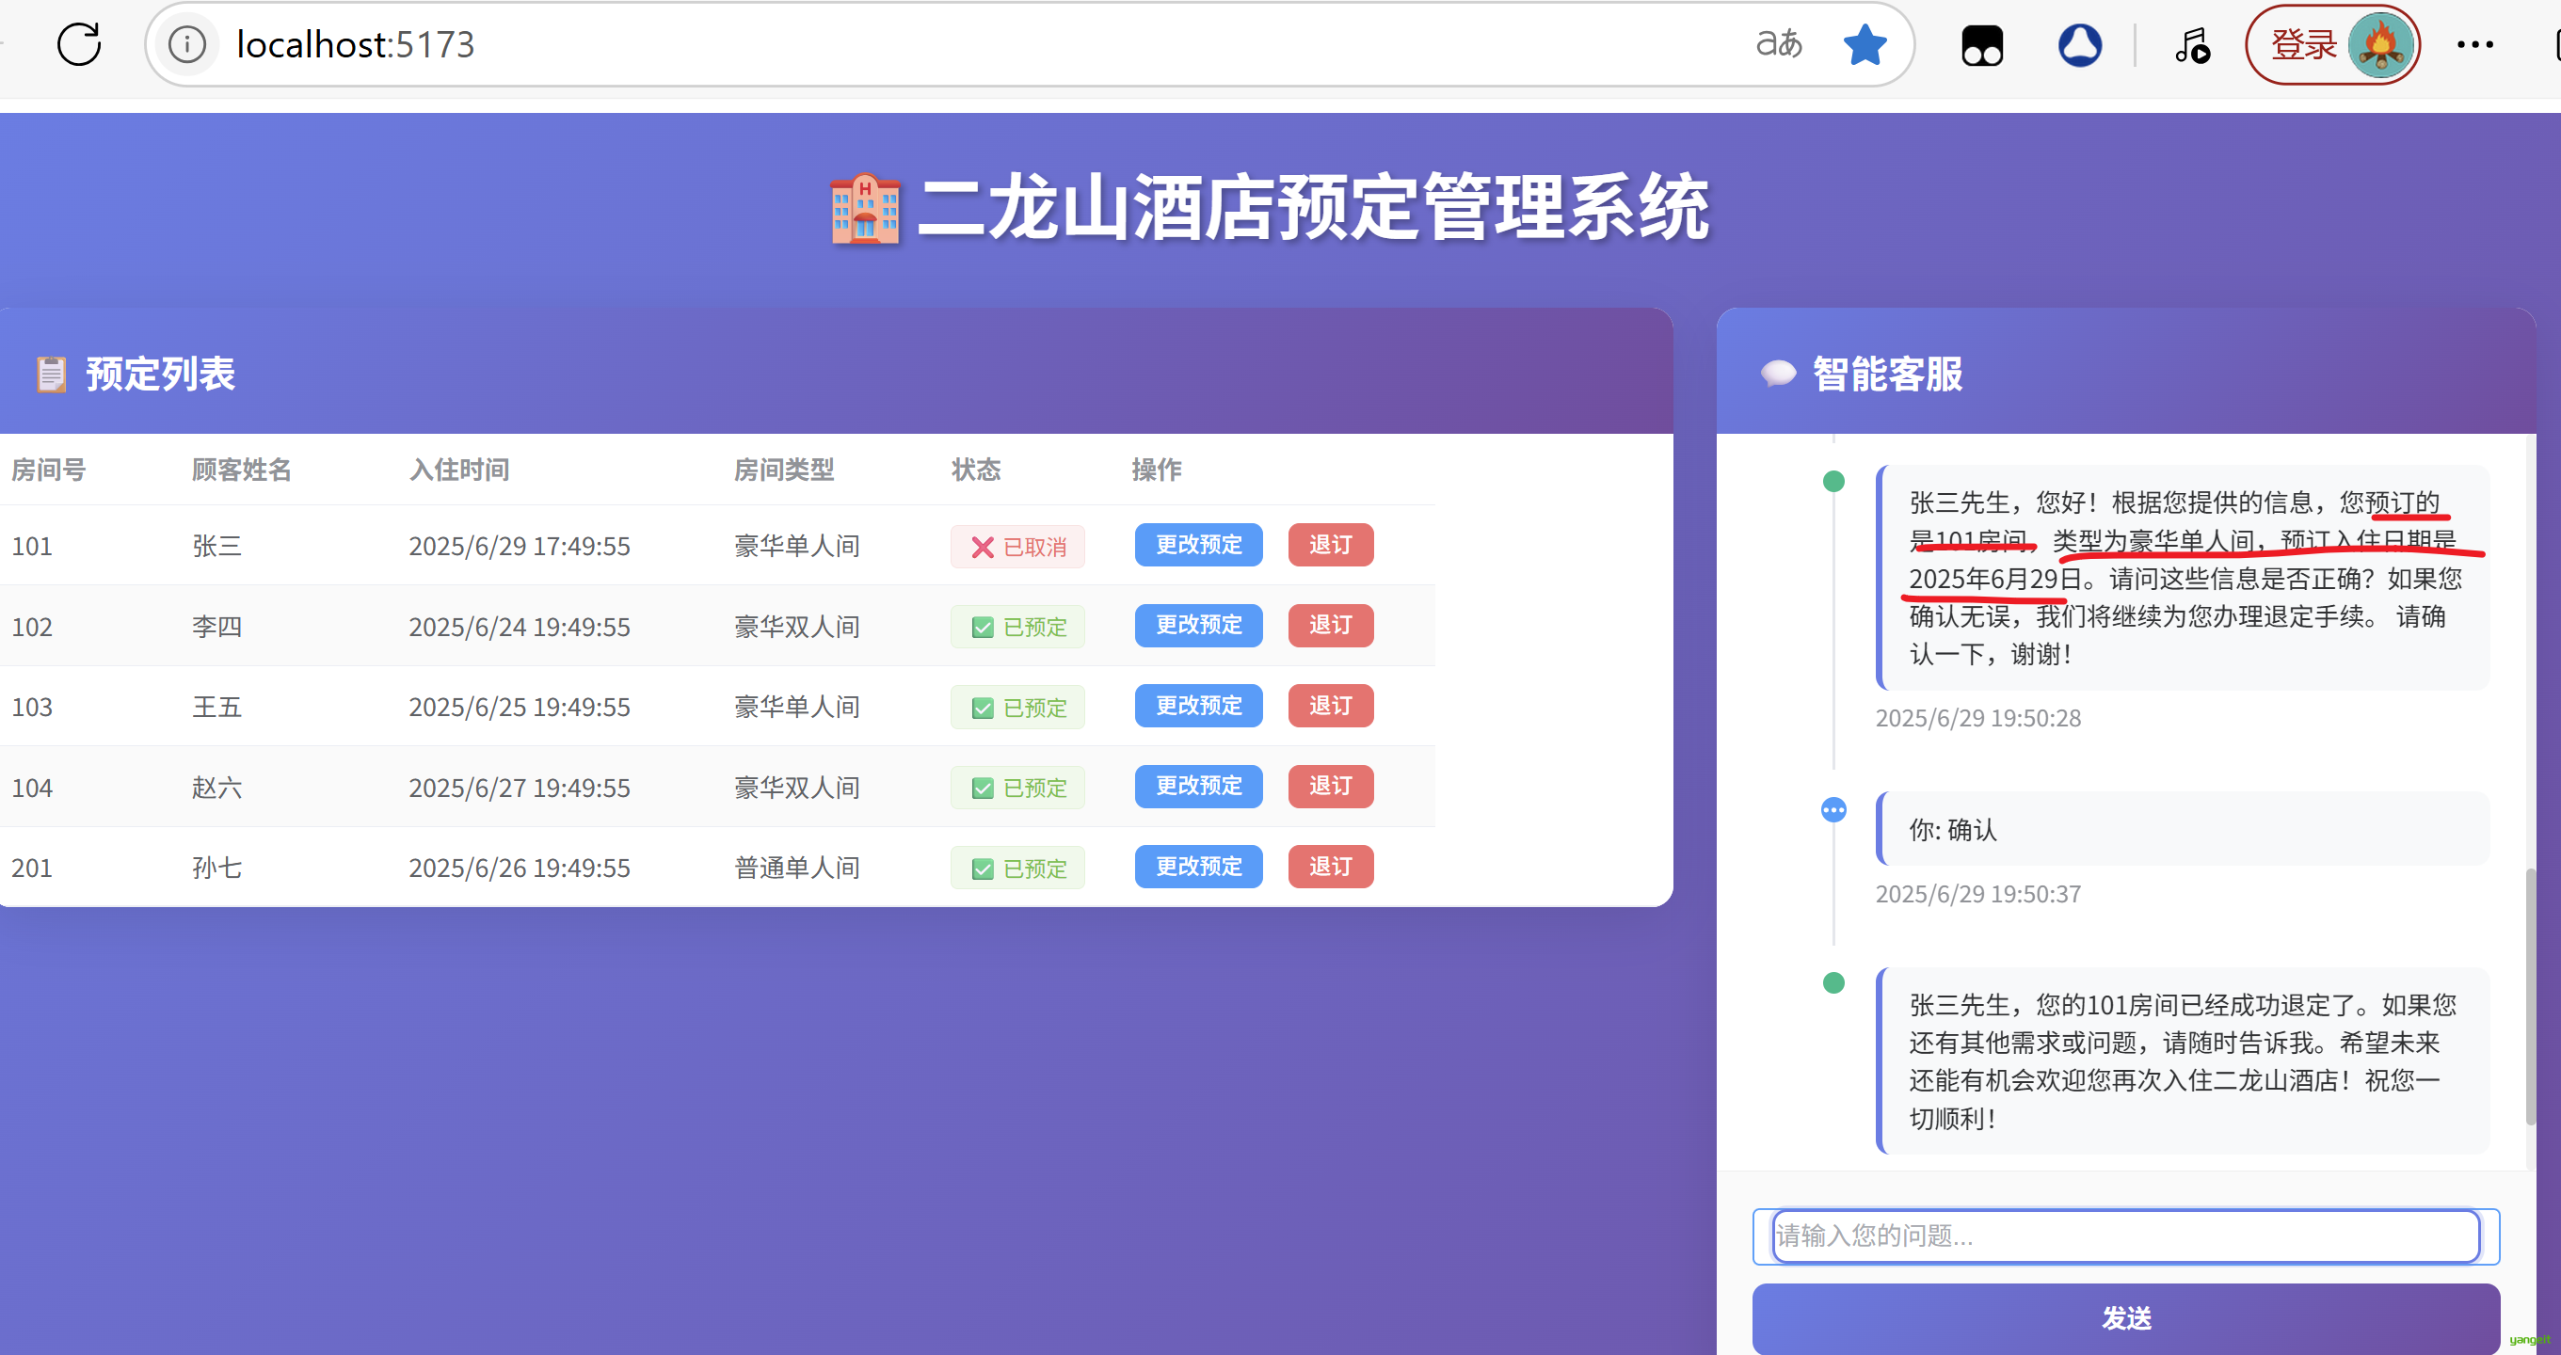Click the speech bubble icon beside 智能客服

(1779, 374)
